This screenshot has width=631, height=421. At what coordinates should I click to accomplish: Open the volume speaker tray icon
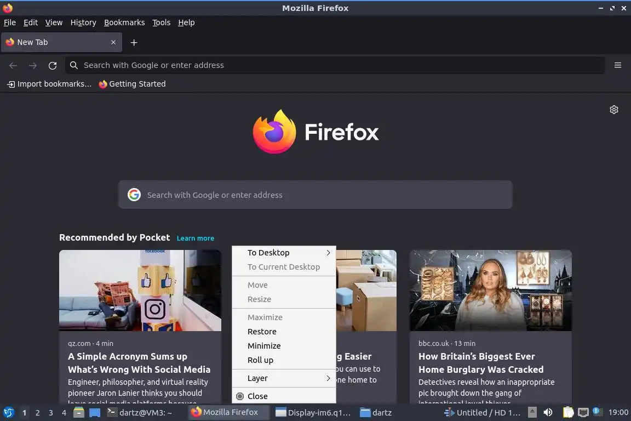point(548,413)
